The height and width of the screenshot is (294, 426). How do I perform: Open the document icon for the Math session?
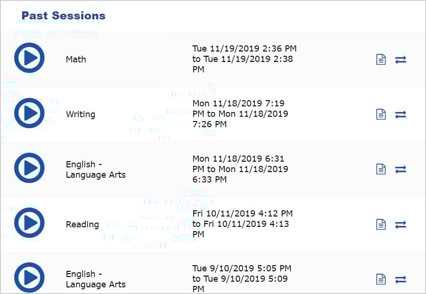[381, 60]
